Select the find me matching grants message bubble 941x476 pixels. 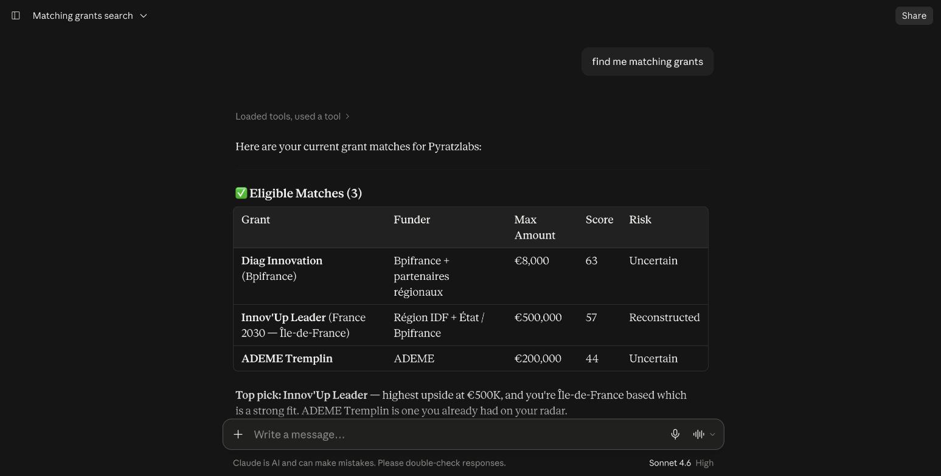(x=647, y=61)
